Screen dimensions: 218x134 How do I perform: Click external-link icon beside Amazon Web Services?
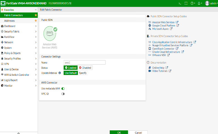(177, 22)
